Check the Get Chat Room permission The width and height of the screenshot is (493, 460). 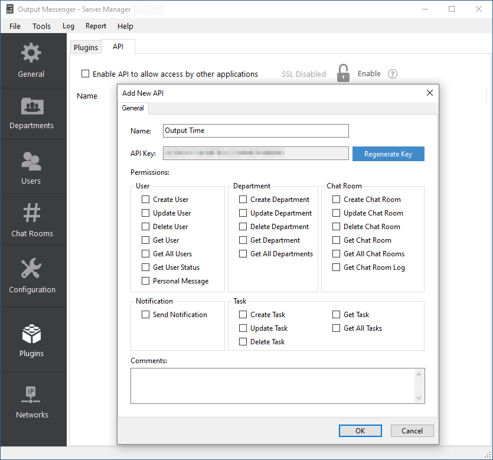pyautogui.click(x=336, y=240)
